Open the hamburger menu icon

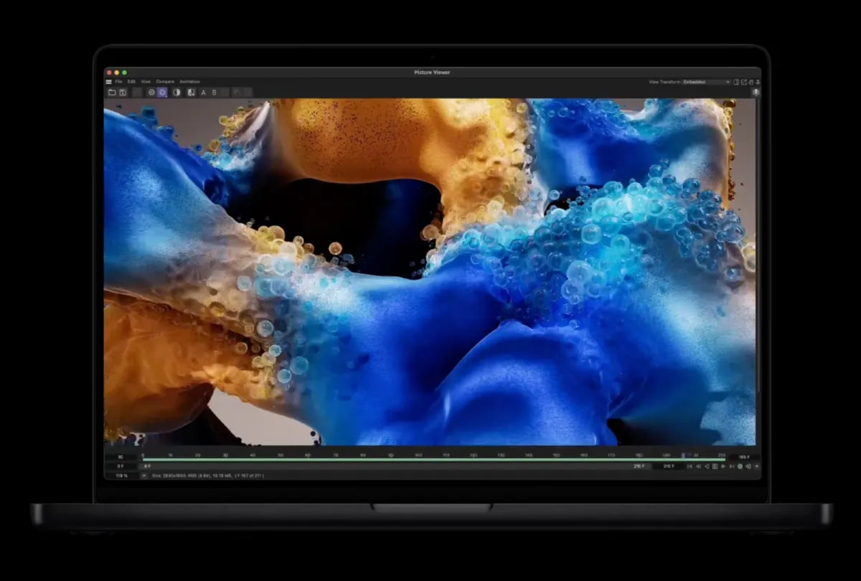click(x=109, y=82)
